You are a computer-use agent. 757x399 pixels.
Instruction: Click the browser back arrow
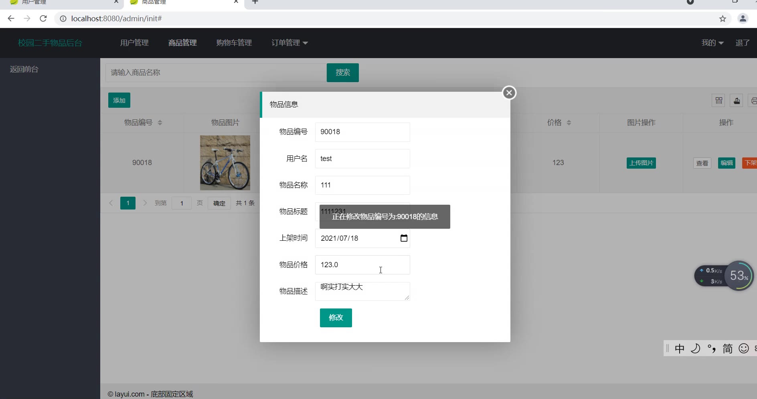point(11,18)
